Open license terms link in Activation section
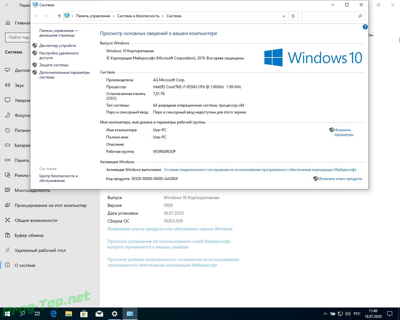This screenshot has width=400, height=320. point(260,170)
